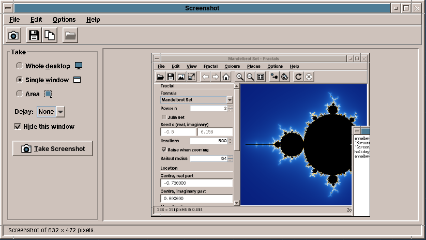Click the export scaled image icon in Mandelbrot toolbar
This screenshot has height=240, width=426.
[191, 77]
